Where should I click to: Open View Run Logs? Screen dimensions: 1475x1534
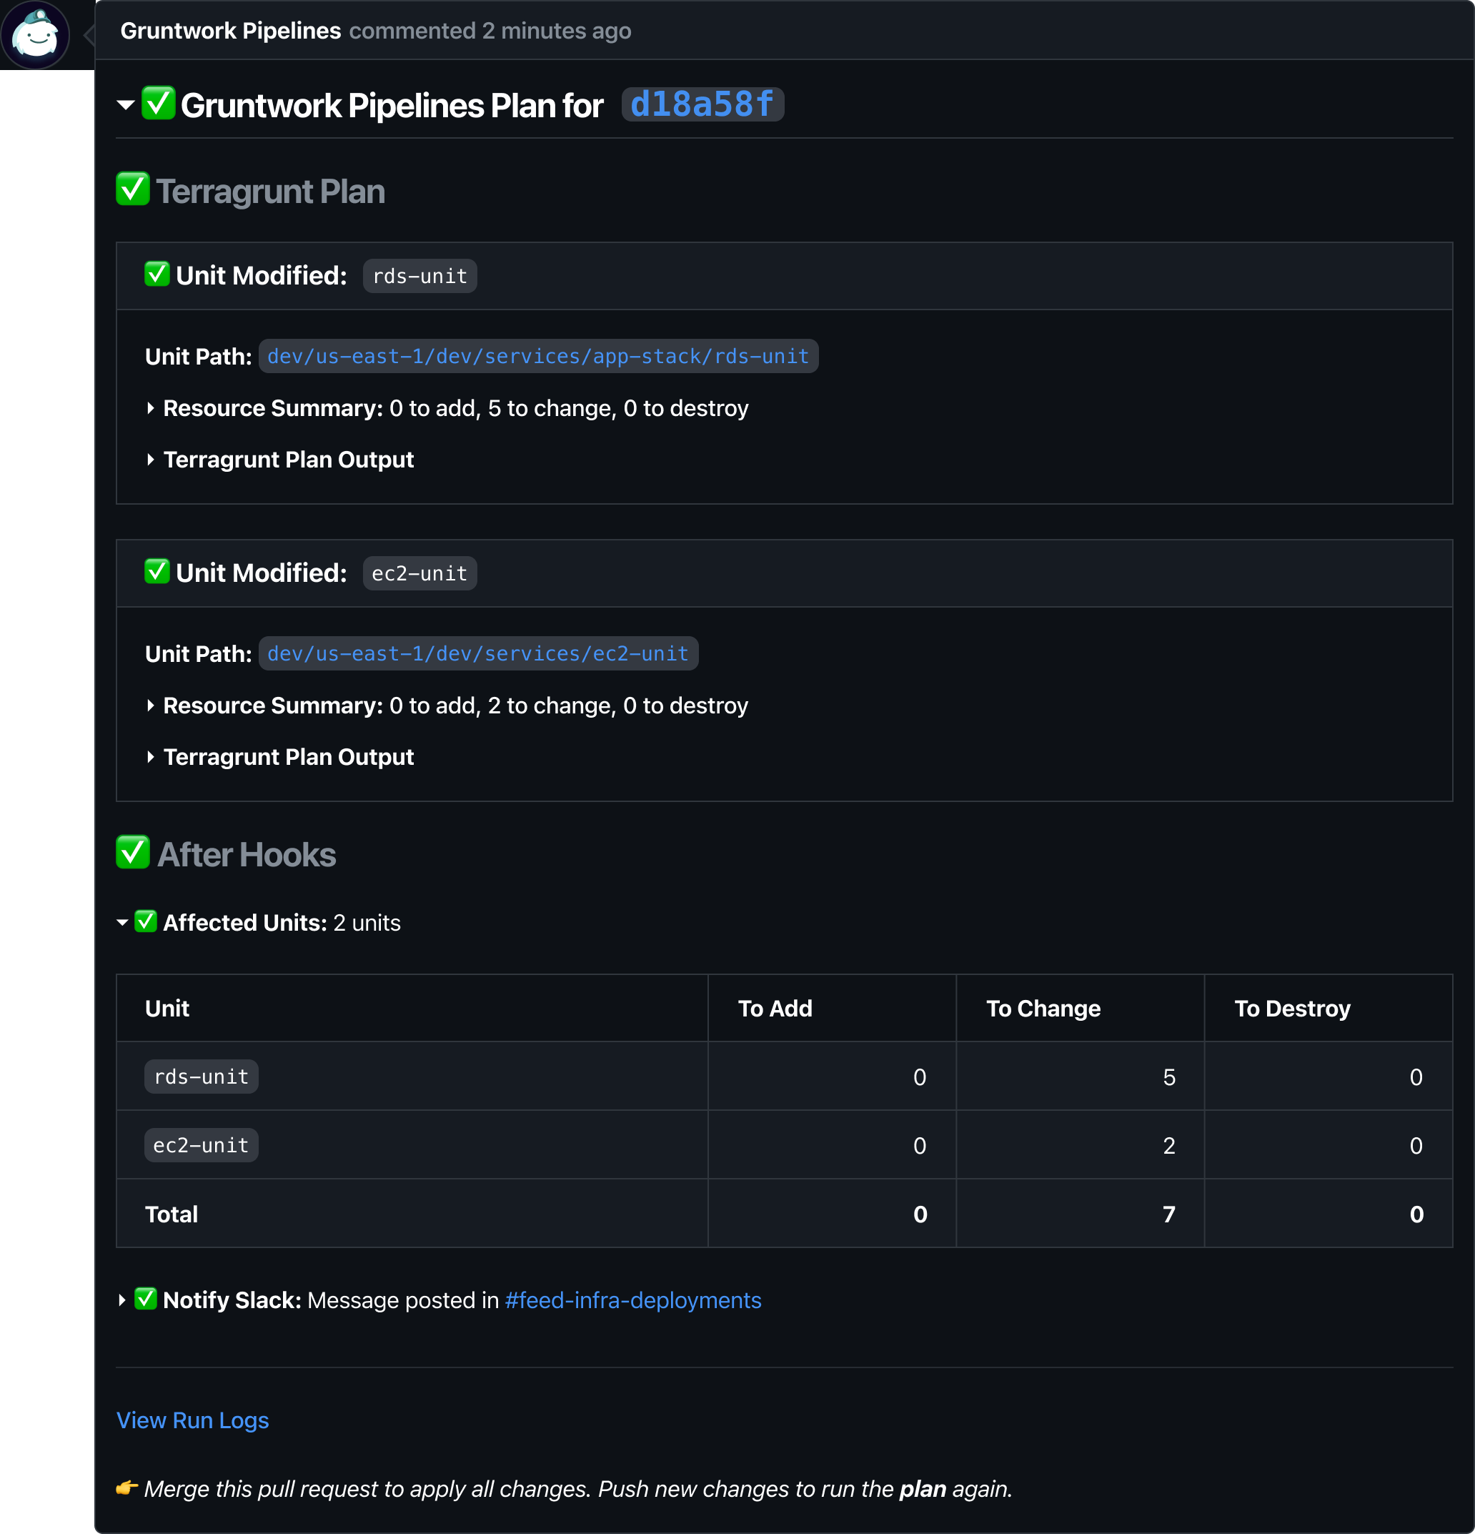click(x=192, y=1420)
